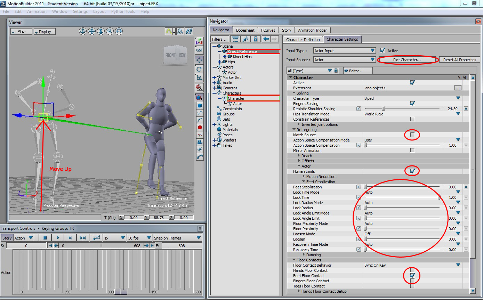Toggle Gbl global coordinates mode
This screenshot has width=483, height=300.
click(199, 49)
